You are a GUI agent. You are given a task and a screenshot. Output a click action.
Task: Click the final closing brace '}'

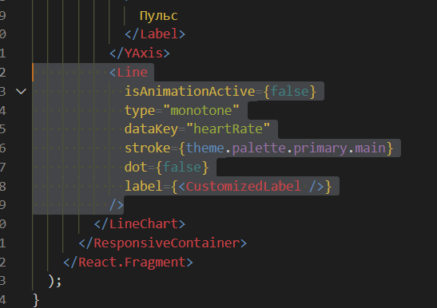tap(36, 300)
